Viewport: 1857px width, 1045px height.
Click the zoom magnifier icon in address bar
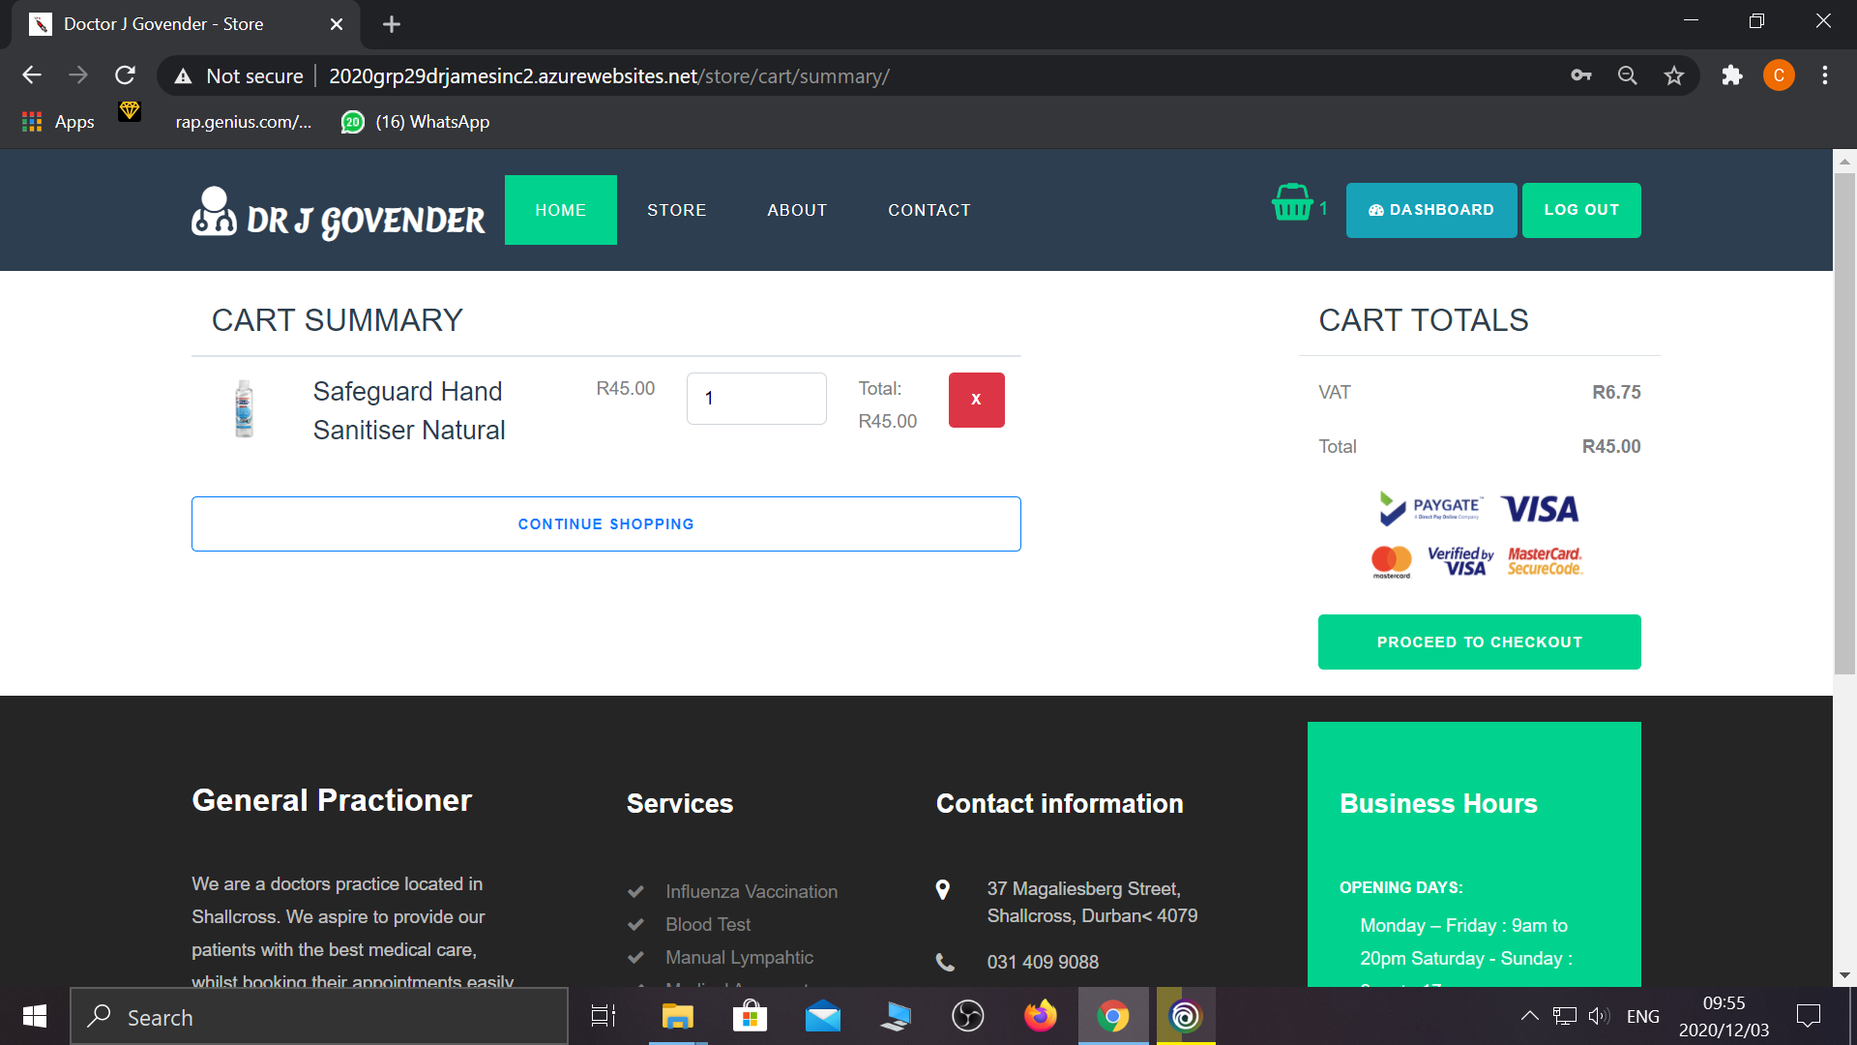[x=1628, y=75]
